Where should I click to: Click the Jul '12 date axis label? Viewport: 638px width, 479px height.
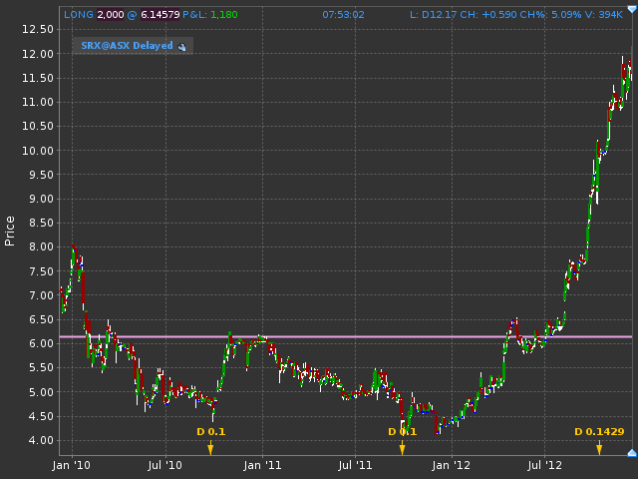point(544,465)
